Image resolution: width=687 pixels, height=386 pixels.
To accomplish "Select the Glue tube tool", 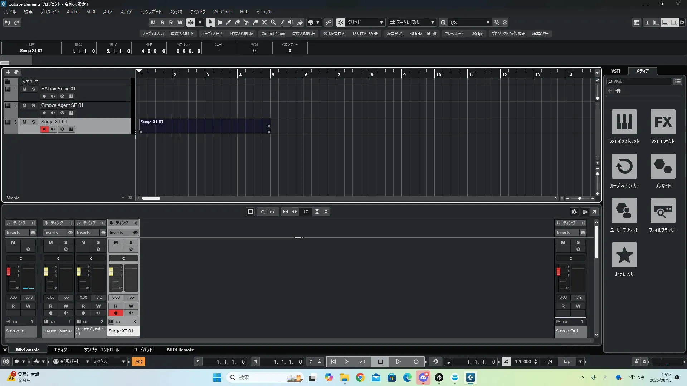I will (255, 22).
